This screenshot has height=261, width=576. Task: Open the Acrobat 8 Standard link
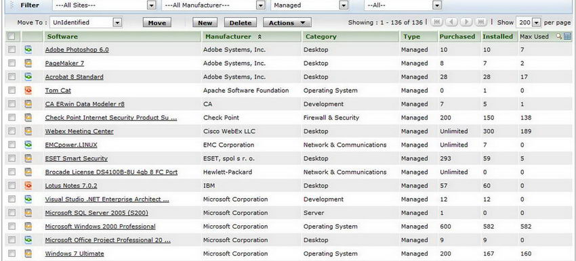(75, 76)
